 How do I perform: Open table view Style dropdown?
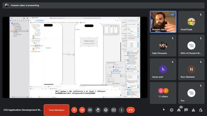point(133,28)
